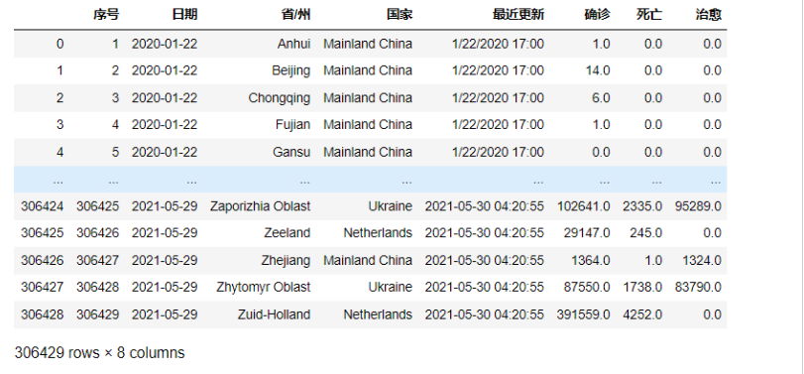Select the Beijing province cell
The image size is (804, 374).
tap(291, 70)
